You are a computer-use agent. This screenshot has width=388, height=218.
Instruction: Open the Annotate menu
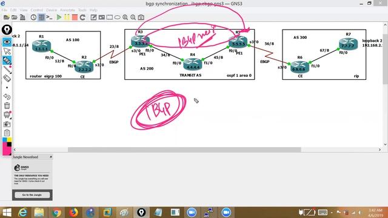[67, 10]
